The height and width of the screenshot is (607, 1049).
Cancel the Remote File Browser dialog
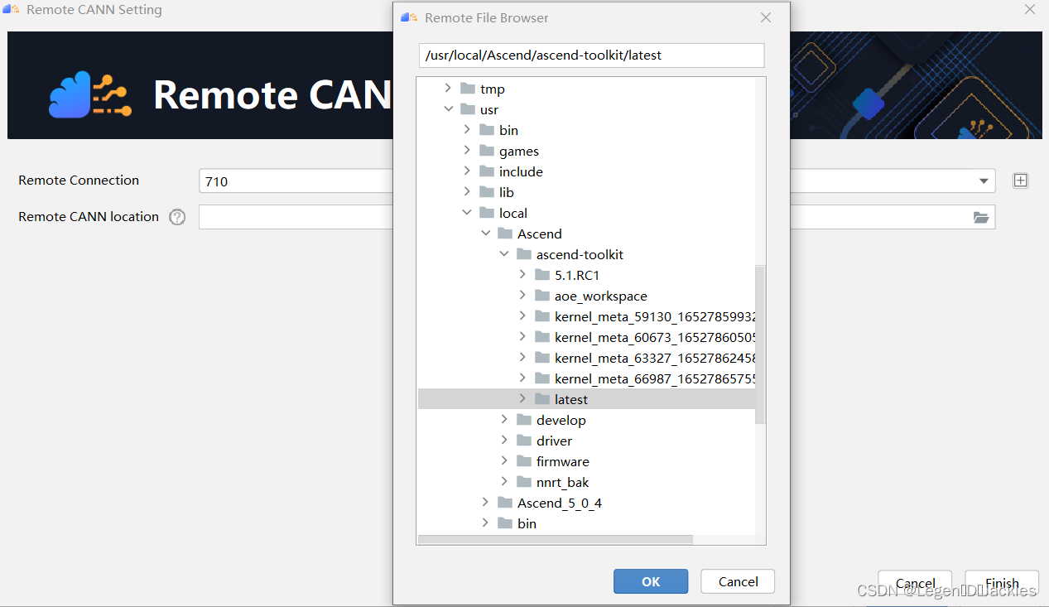pos(738,581)
